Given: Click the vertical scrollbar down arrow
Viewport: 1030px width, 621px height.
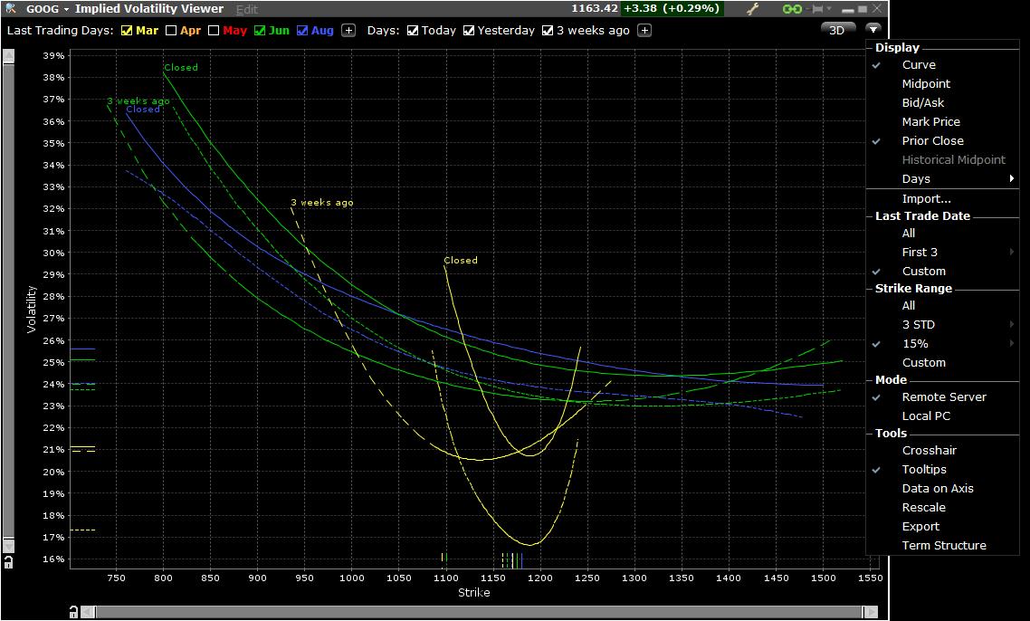Looking at the screenshot, I should (x=9, y=545).
